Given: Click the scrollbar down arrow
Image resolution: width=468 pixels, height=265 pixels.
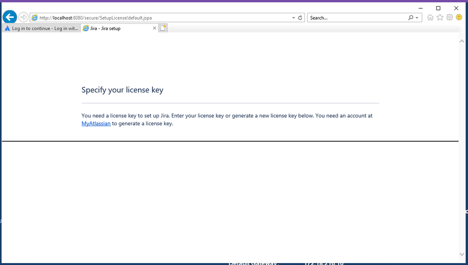Looking at the screenshot, I should (x=462, y=254).
